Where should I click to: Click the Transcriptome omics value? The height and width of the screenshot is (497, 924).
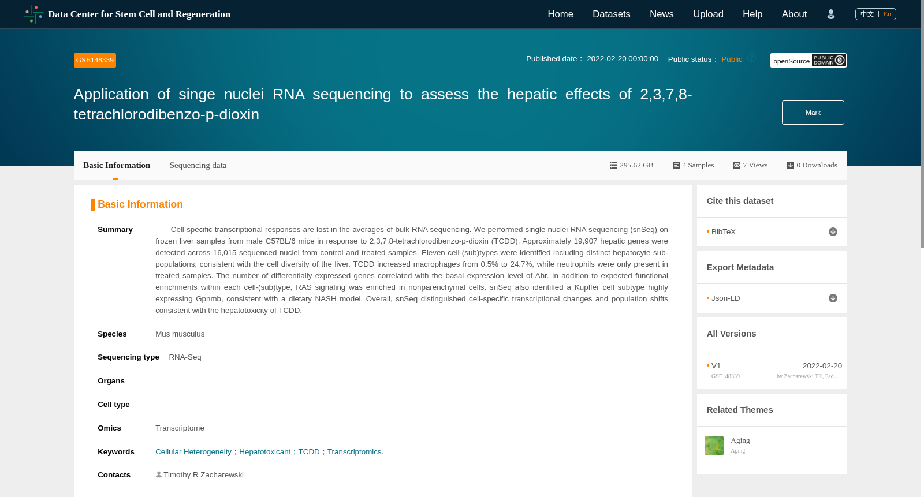(180, 428)
